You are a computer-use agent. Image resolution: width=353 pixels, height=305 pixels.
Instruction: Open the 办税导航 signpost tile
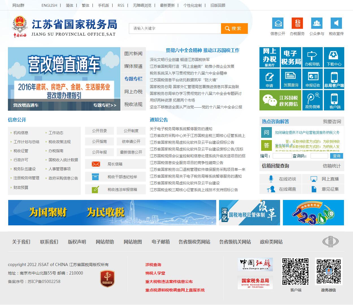tap(312, 57)
